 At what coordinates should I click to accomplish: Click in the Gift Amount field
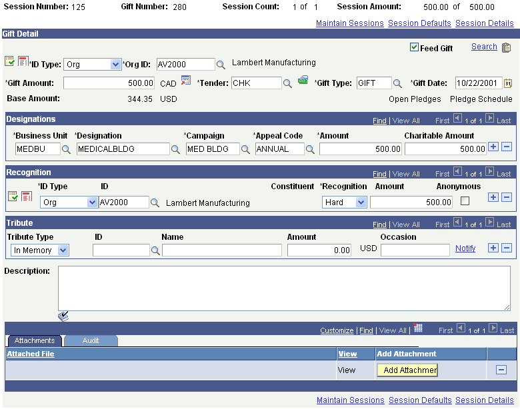[x=109, y=83]
